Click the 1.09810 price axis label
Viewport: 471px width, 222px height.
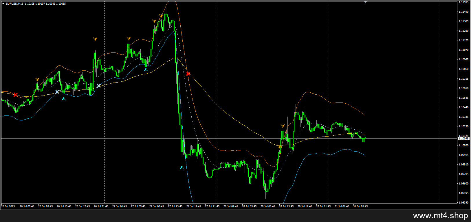point(464,165)
